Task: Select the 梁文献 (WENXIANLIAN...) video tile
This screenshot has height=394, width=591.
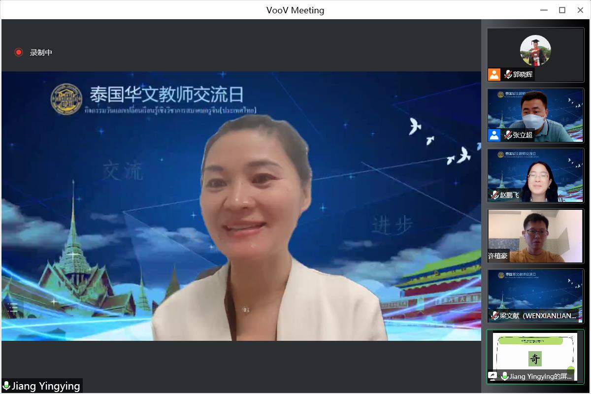Action: (535, 296)
